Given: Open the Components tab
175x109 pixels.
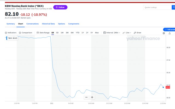Looking at the screenshot, I should click(x=74, y=24).
